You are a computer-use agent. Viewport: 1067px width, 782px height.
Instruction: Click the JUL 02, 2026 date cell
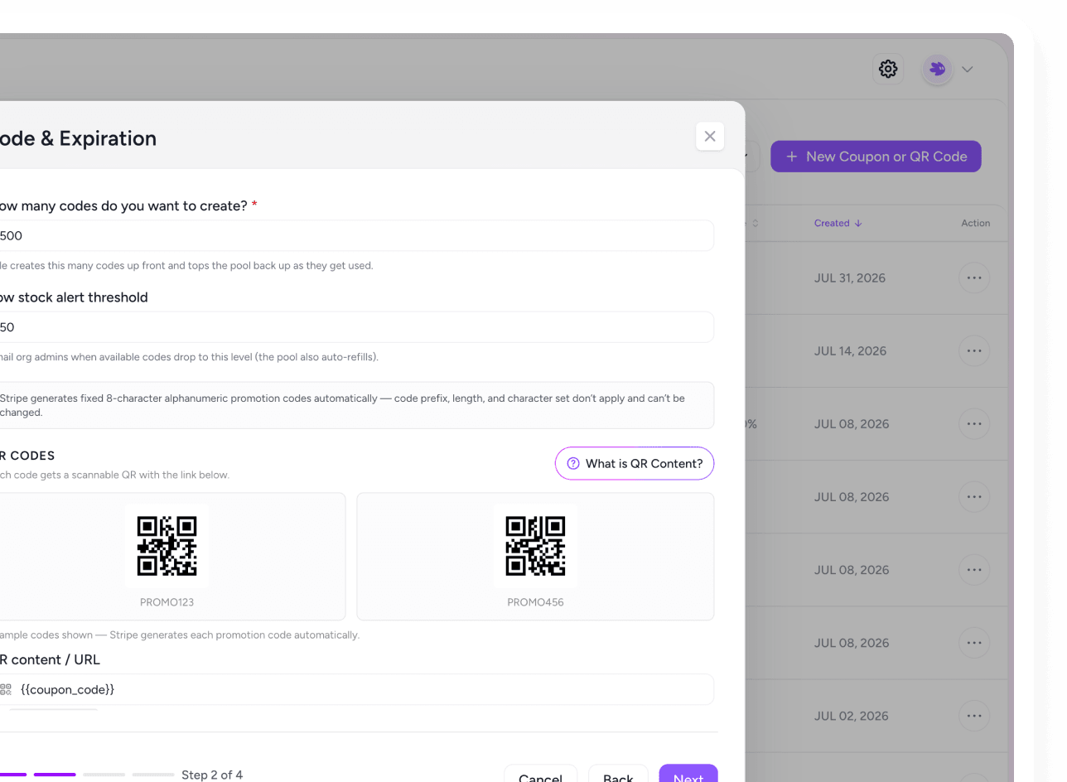851,716
